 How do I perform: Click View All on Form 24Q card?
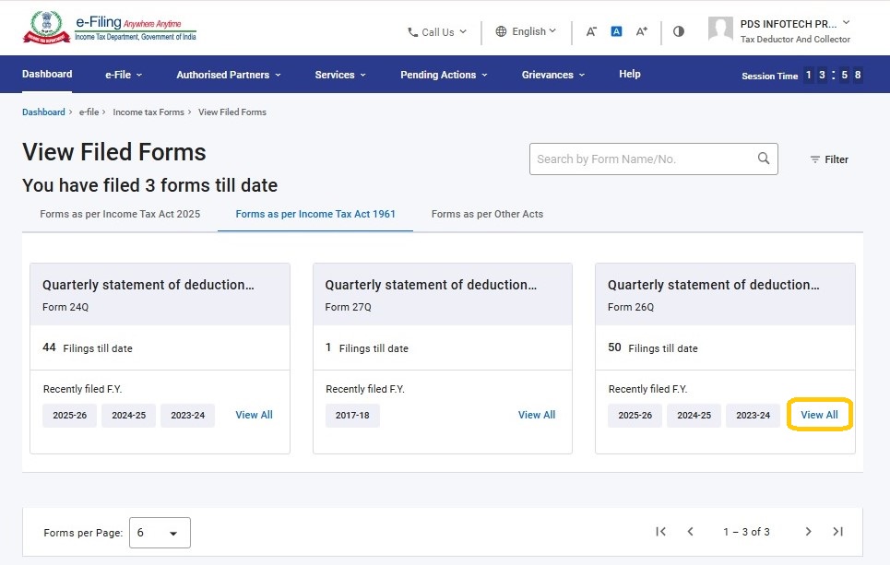click(254, 415)
